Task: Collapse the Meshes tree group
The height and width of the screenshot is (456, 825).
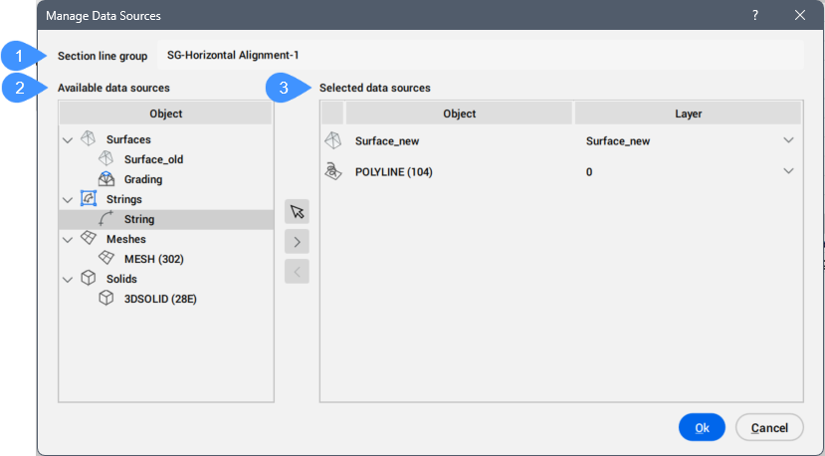Action: point(68,240)
